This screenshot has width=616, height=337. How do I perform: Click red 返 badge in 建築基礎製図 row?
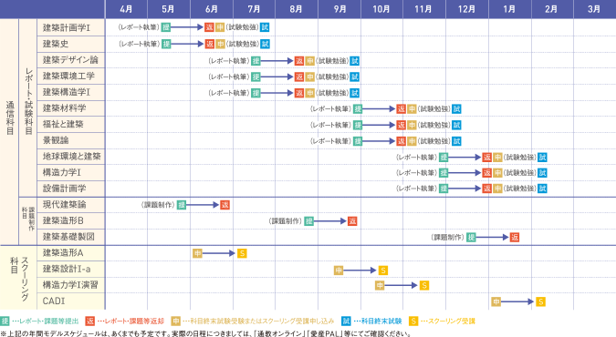515,237
